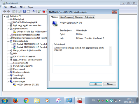Switch to the Részletek tab
Image resolution: width=140 pixels, height=106 pixels.
click(x=78, y=17)
